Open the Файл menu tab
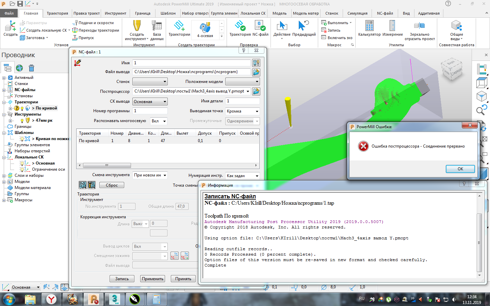Image resolution: width=490 pixels, height=306 pixels. point(9,13)
